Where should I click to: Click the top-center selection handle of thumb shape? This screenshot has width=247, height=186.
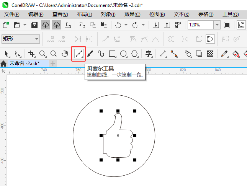coord(118,111)
